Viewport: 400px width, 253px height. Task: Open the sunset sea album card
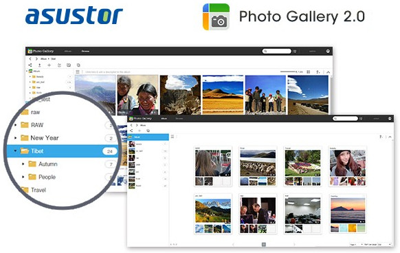coord(348,214)
